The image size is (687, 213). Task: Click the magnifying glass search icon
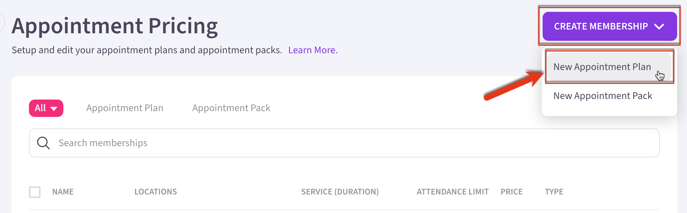[43, 143]
